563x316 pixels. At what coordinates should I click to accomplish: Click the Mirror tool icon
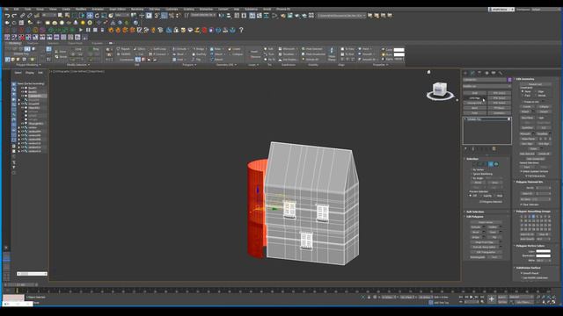[221, 16]
